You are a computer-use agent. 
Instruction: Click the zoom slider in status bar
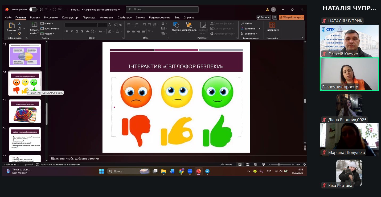[279, 165]
